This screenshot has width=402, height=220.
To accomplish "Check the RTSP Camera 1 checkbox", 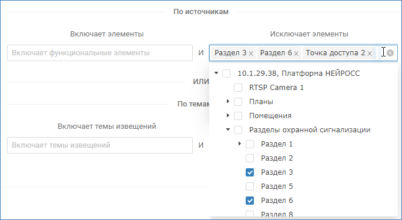I will (238, 88).
